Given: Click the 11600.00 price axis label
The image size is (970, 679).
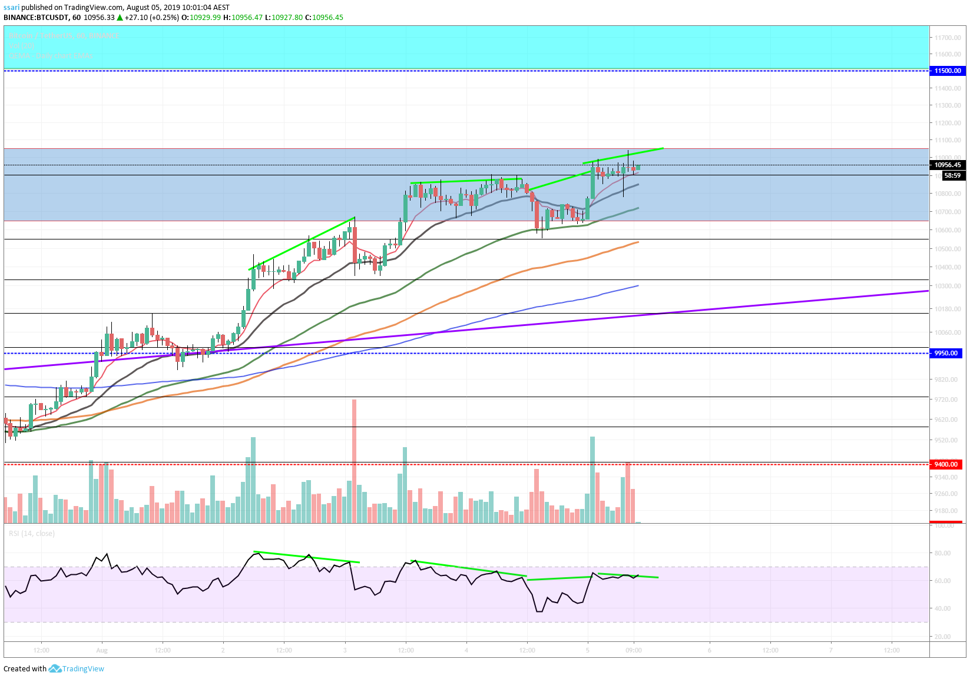Looking at the screenshot, I should coord(948,54).
